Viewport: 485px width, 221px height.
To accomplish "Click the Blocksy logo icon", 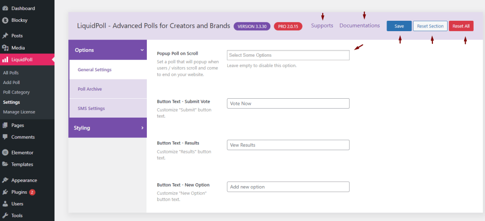I will click(5, 20).
